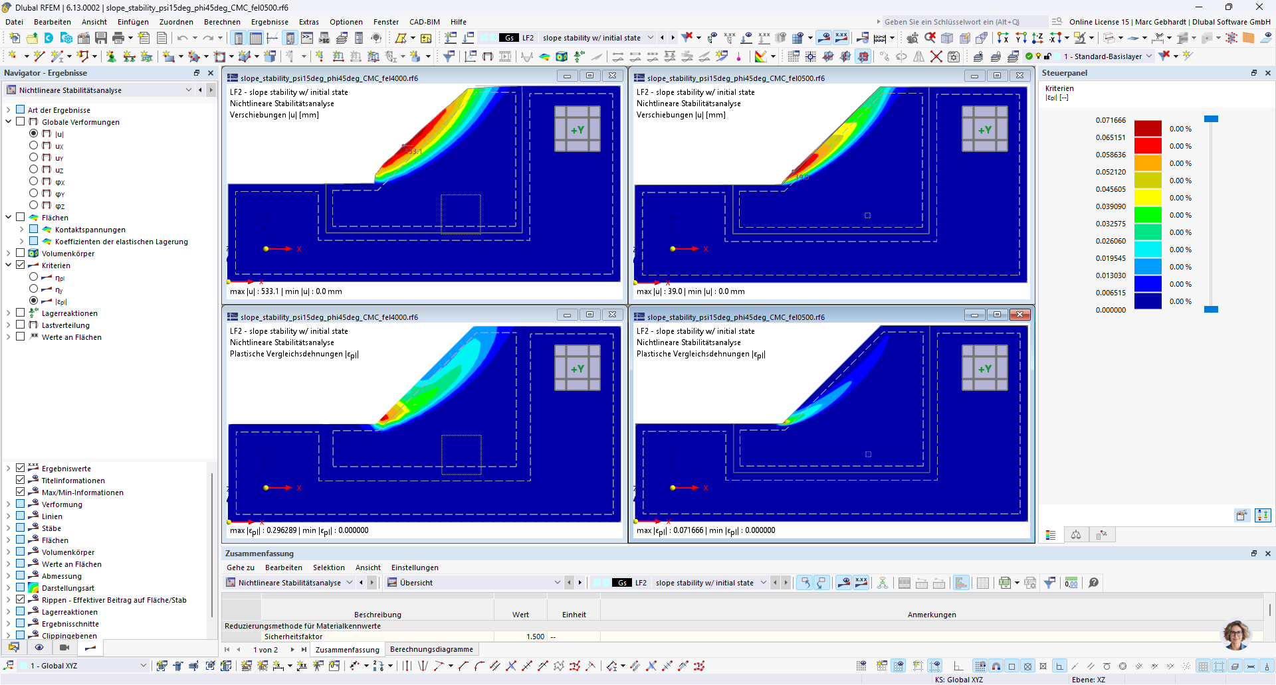The height and width of the screenshot is (685, 1276).
Task: Click Selektion in summary panel menu
Action: [329, 568]
